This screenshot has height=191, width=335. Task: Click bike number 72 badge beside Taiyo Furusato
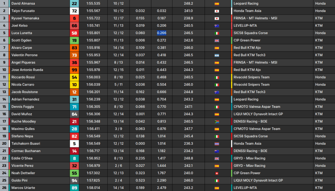coord(74,11)
